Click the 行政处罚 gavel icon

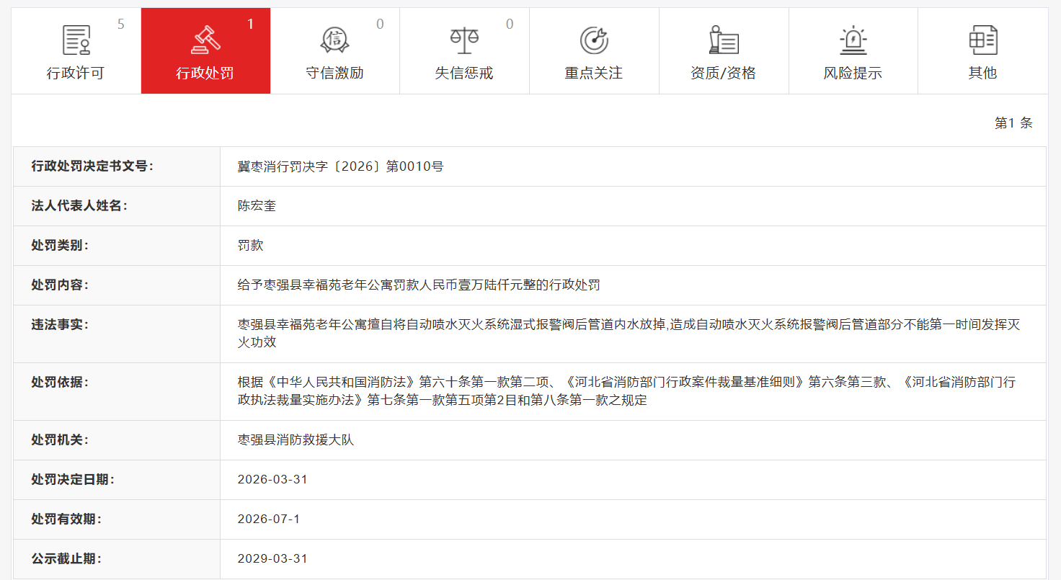tap(205, 40)
